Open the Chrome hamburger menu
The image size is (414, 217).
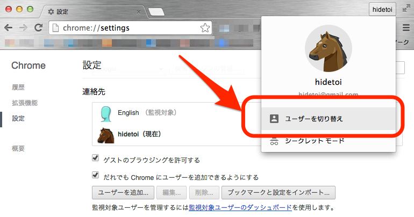click(406, 28)
